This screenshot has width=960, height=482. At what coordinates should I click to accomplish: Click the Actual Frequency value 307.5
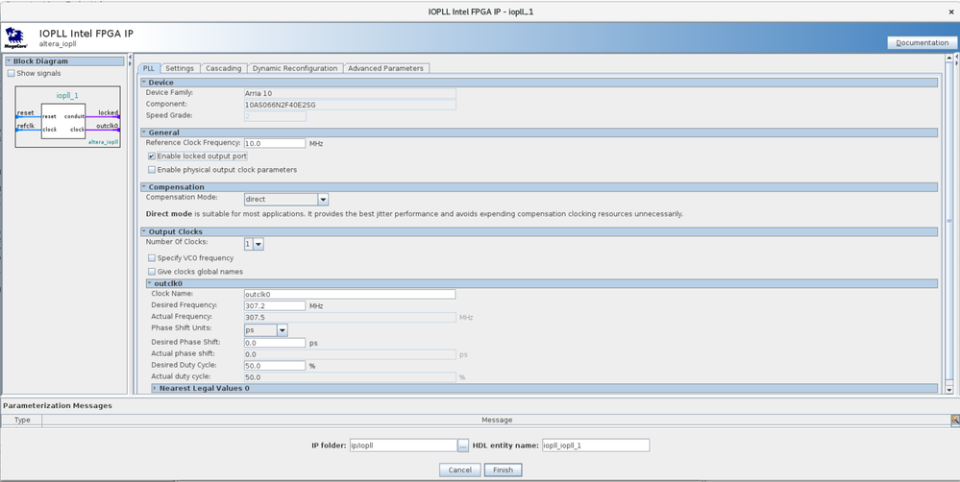tap(350, 318)
